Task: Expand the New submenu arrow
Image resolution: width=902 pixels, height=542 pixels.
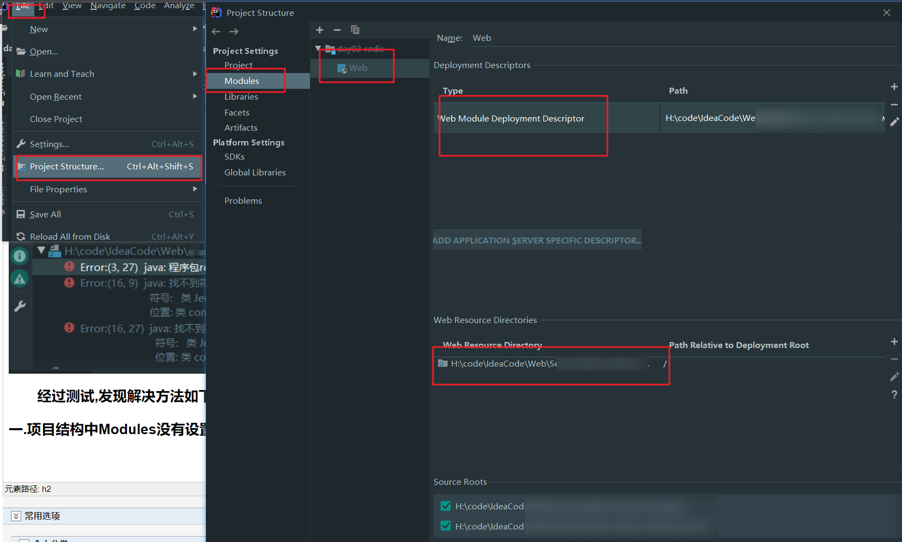Action: (x=195, y=29)
